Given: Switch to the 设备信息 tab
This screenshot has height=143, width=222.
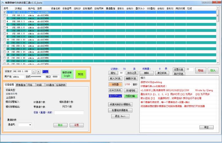Looking at the screenshot, I should pos(9,85).
